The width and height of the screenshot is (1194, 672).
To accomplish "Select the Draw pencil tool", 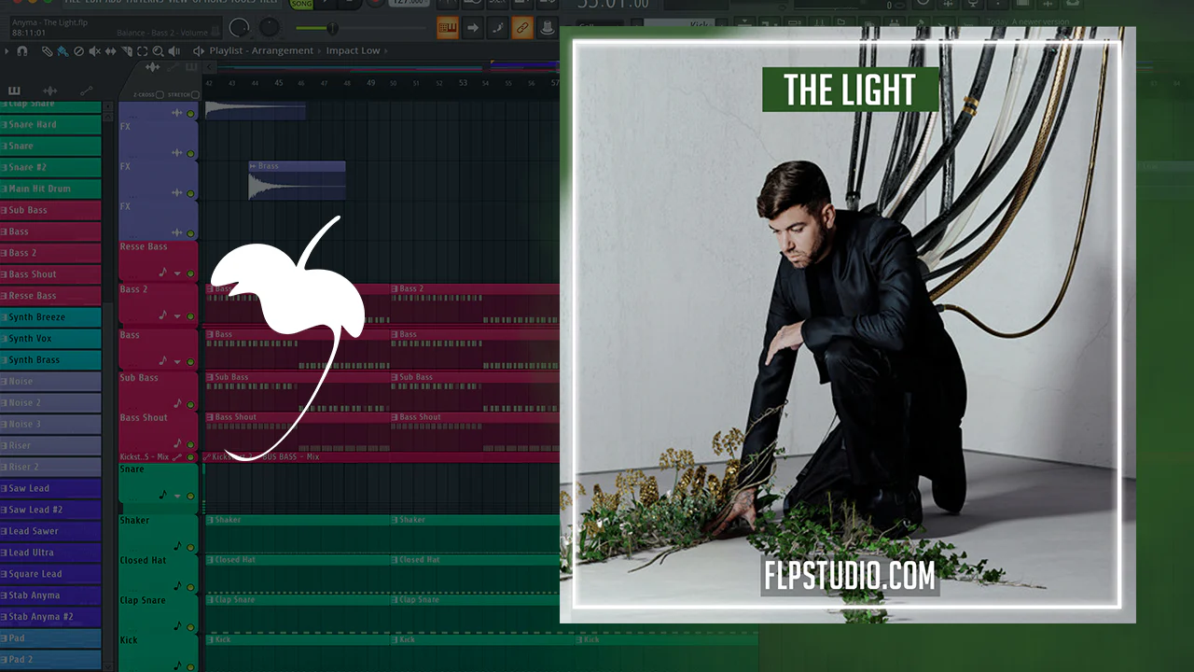I will (x=48, y=51).
